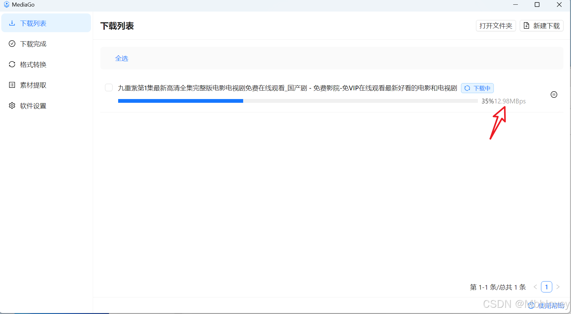
Task: Click the 第 1-1 条/总共 1 条 text
Action: pyautogui.click(x=498, y=287)
